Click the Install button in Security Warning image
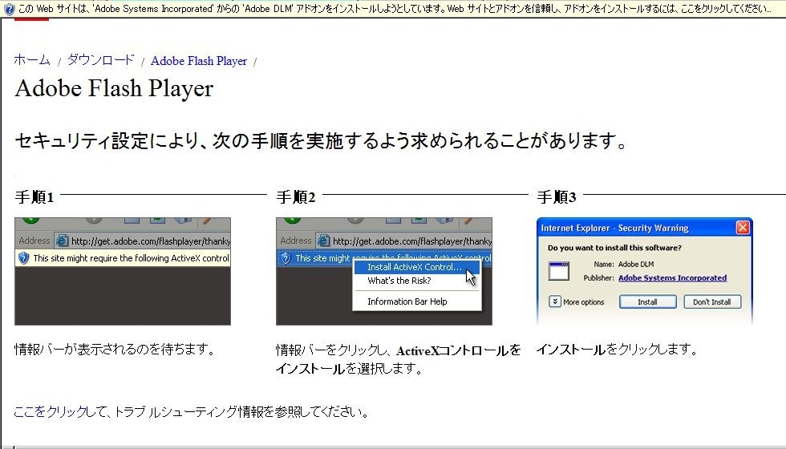The height and width of the screenshot is (449, 786). click(648, 301)
